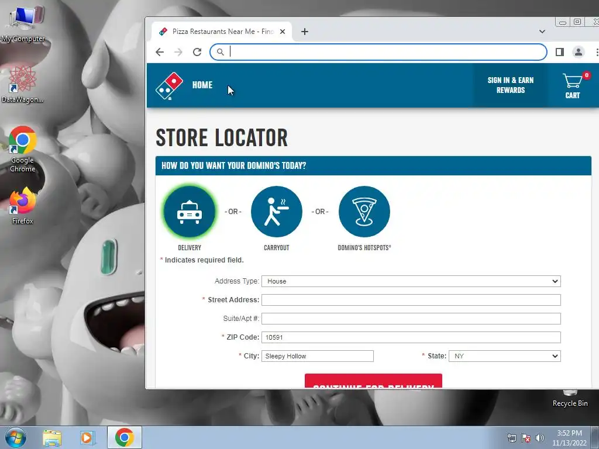Click the search magnifier in address bar
The image size is (599, 449).
tap(221, 52)
